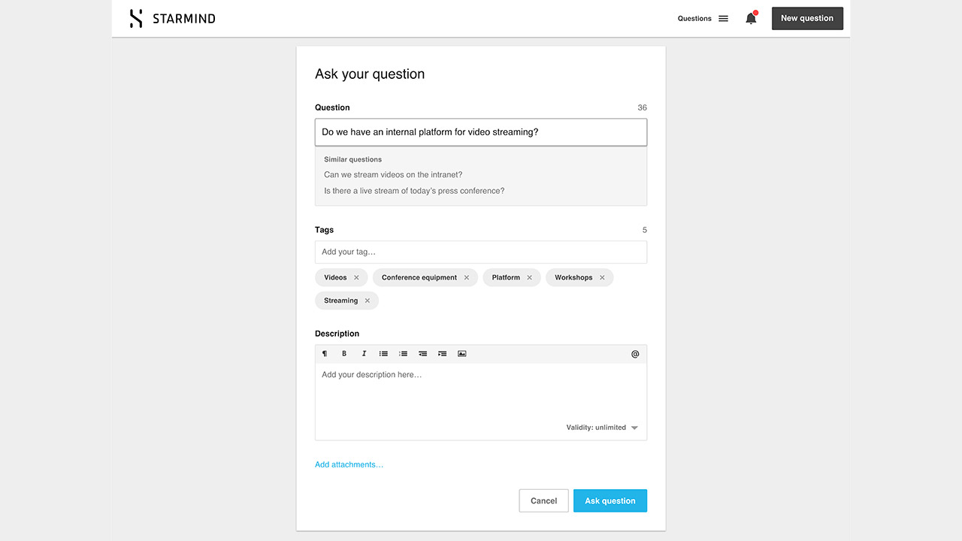Insert an image into description
Screen dimensions: 962x541
462,354
